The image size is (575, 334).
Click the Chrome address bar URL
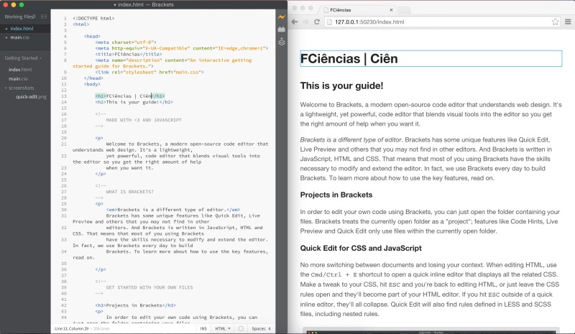369,22
